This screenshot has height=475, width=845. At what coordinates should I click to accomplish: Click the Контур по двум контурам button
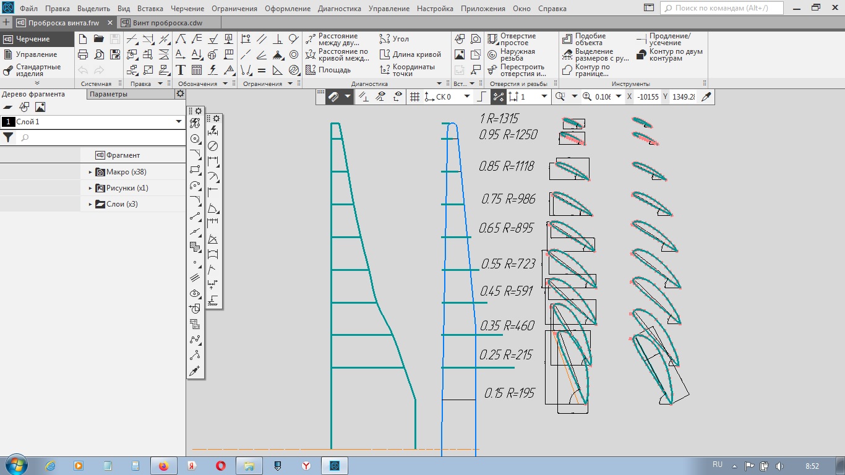point(670,55)
